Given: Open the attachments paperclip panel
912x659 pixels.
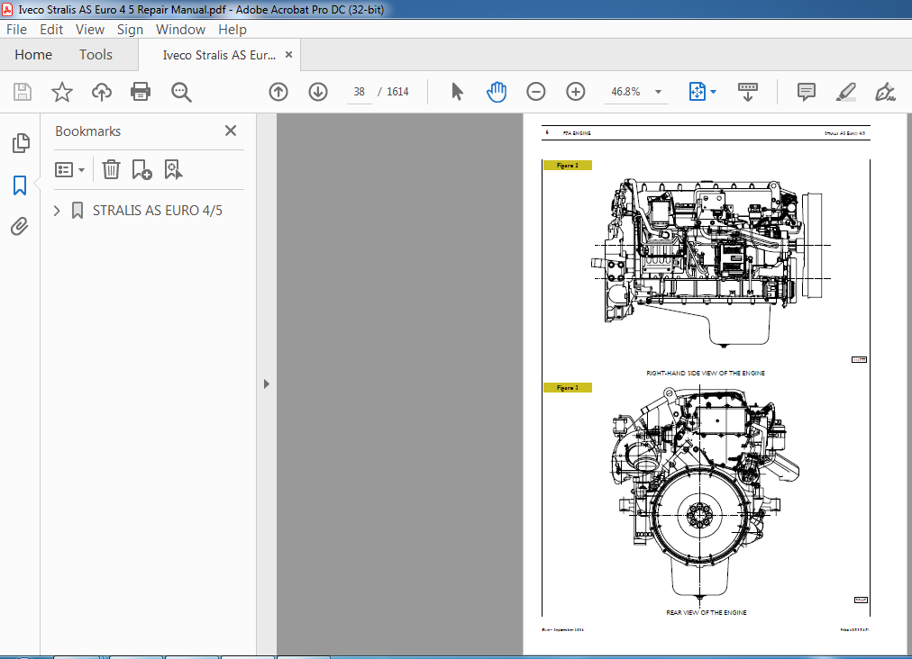Looking at the screenshot, I should pyautogui.click(x=20, y=227).
